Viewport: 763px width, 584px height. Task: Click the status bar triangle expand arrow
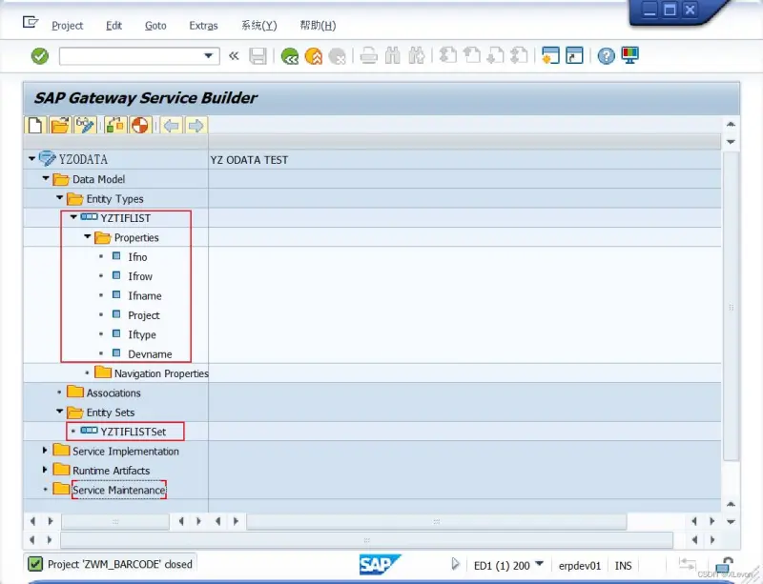pos(455,564)
